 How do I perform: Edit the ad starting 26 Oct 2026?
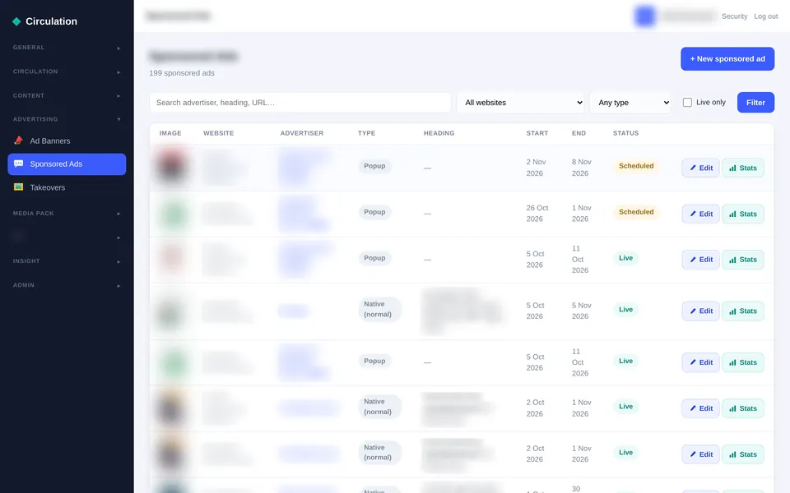point(701,214)
